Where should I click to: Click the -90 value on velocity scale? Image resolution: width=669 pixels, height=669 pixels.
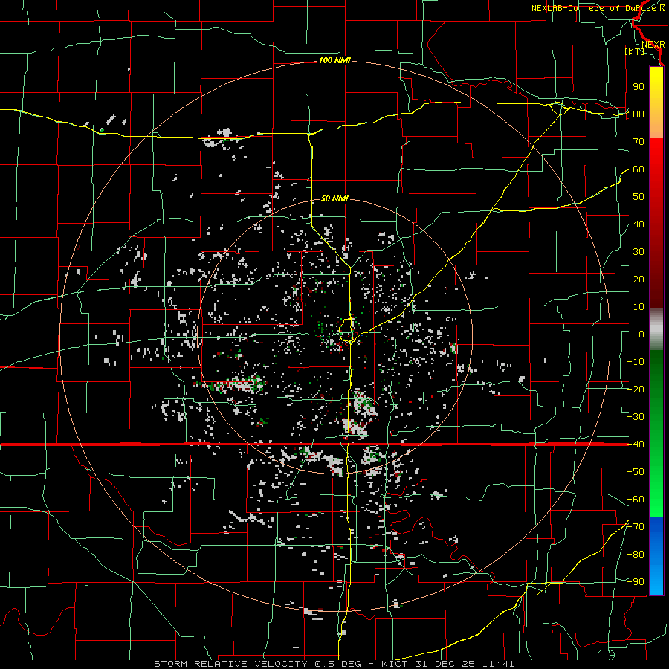point(636,582)
